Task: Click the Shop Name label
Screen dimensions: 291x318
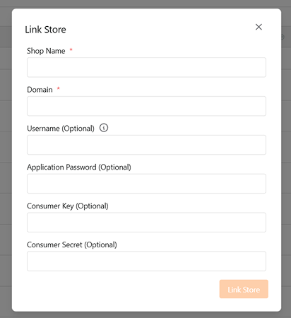Action: [46, 51]
